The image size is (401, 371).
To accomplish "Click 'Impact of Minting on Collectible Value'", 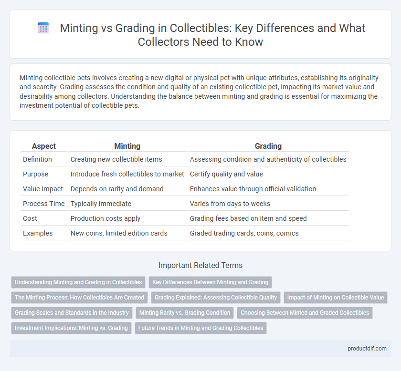I will click(336, 298).
